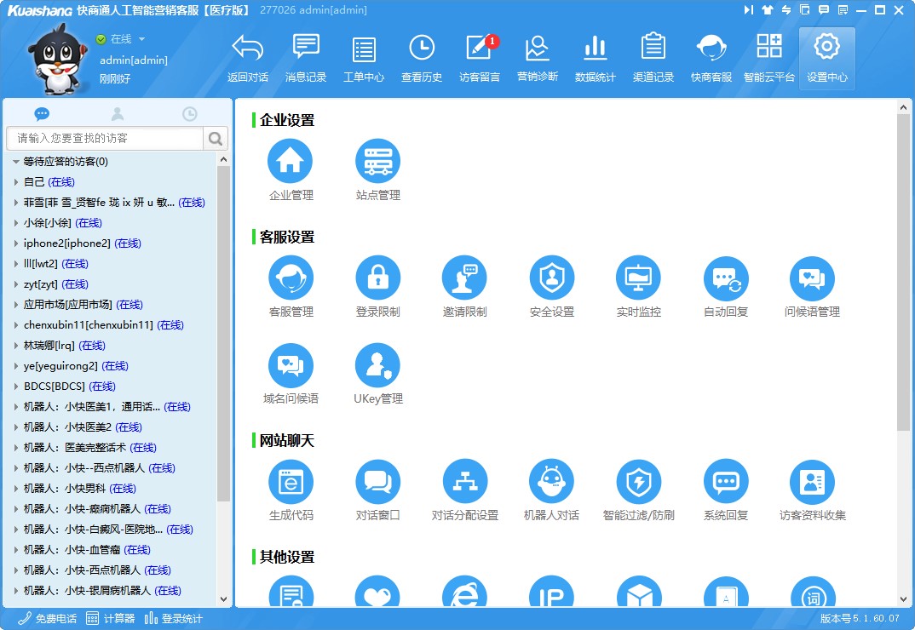
Task: Switch to the history clock tab
Action: tap(189, 113)
